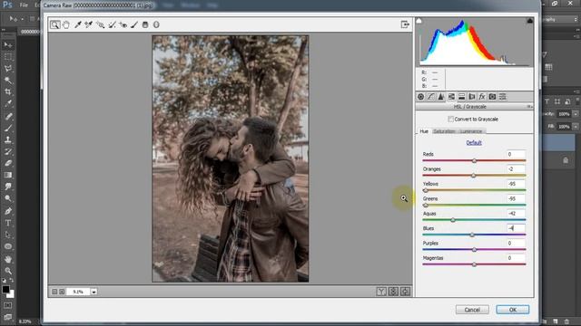The height and width of the screenshot is (326, 581).
Task: Toggle shadow clipping warning in histogram
Action: coord(419,21)
